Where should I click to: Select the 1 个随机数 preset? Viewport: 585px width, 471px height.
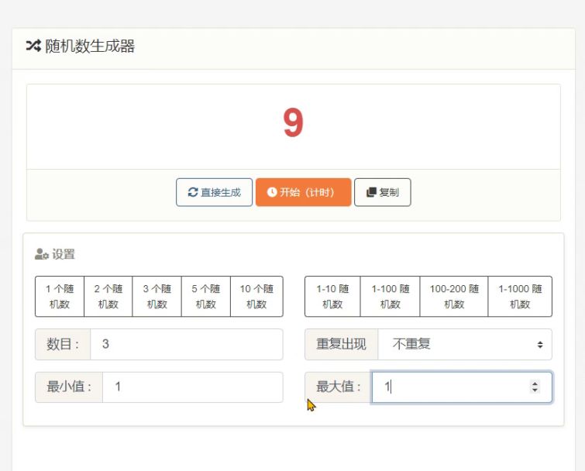[60, 297]
